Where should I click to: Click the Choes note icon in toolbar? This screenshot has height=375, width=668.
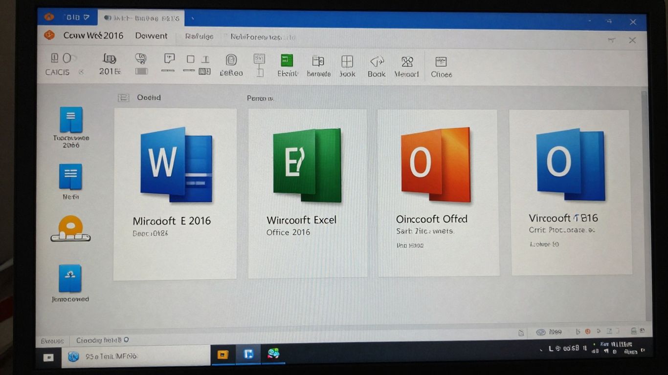click(x=441, y=62)
